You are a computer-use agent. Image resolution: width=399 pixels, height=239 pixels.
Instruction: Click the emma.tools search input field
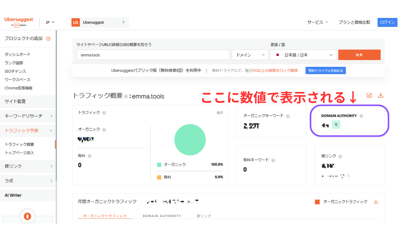152,55
